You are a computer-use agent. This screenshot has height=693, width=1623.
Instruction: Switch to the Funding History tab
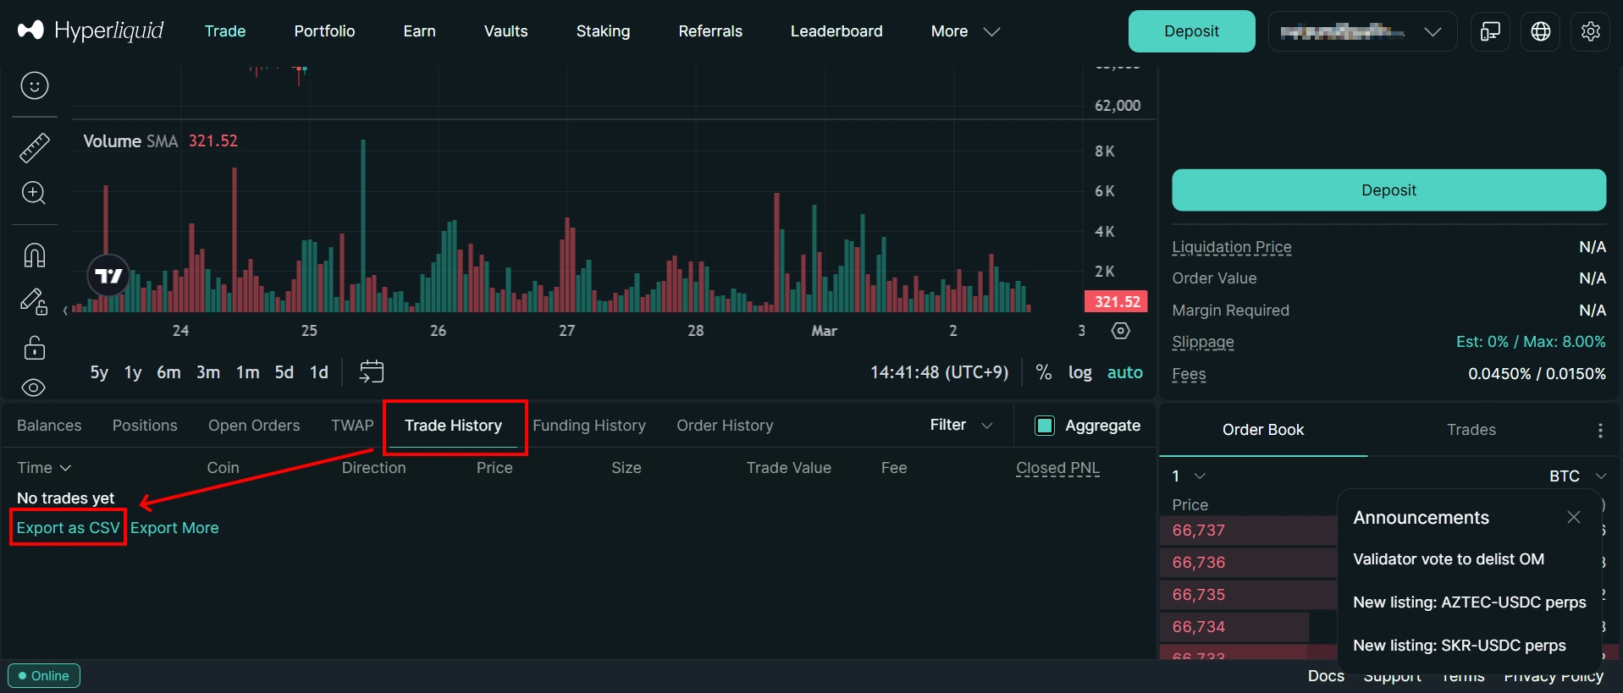click(589, 426)
